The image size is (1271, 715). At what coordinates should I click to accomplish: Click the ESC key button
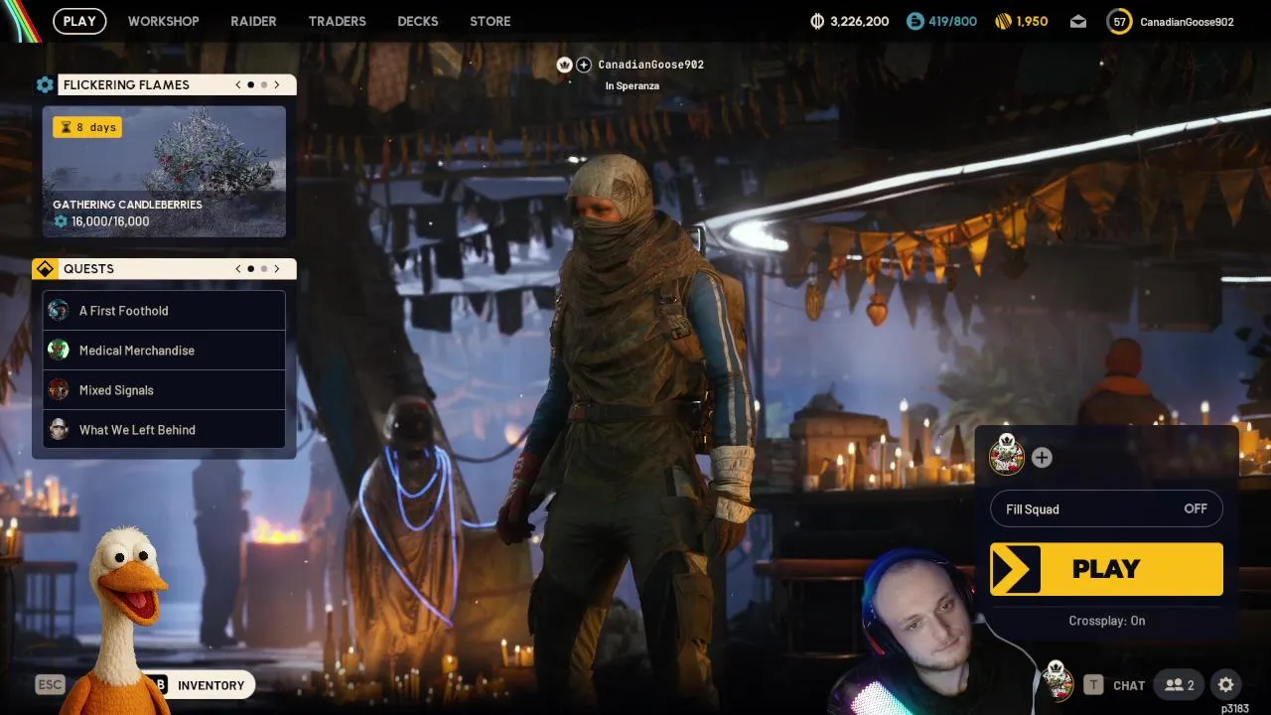(50, 684)
